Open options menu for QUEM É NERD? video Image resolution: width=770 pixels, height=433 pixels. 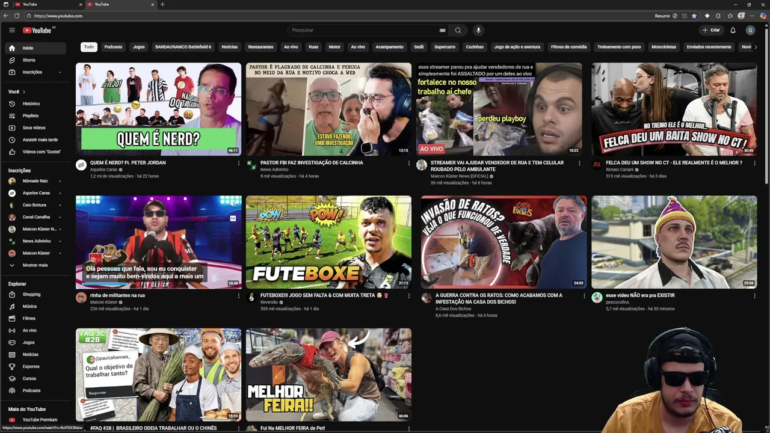tap(238, 163)
